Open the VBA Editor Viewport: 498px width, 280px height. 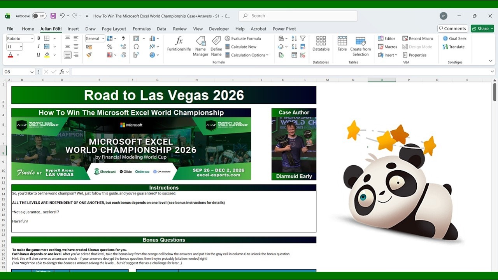click(386, 38)
